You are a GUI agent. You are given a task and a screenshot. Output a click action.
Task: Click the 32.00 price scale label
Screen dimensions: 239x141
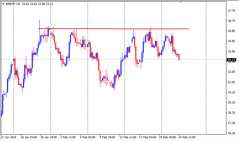pyautogui.click(x=231, y=72)
